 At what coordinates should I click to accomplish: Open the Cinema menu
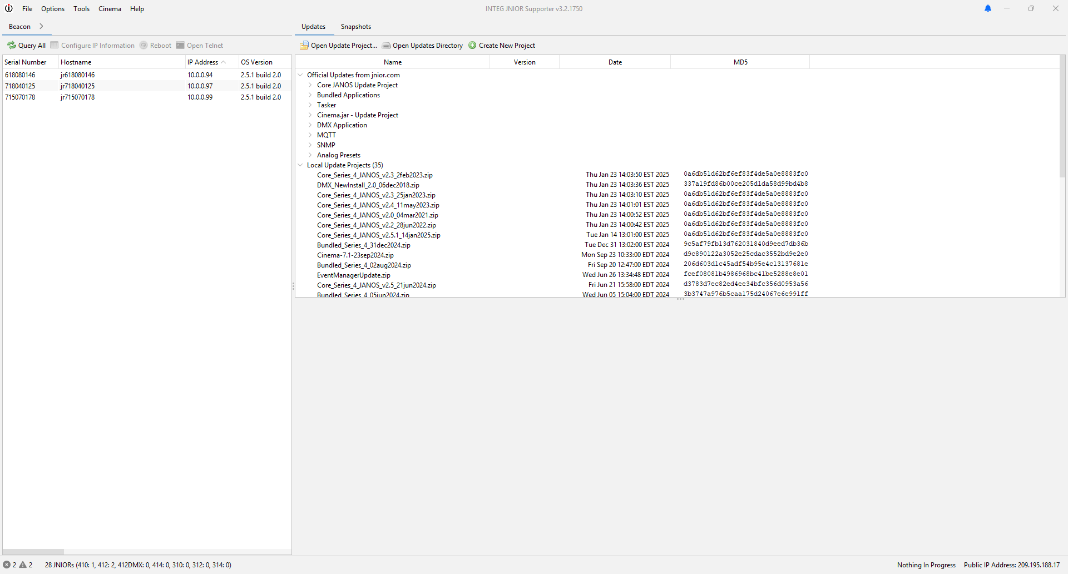(x=110, y=9)
